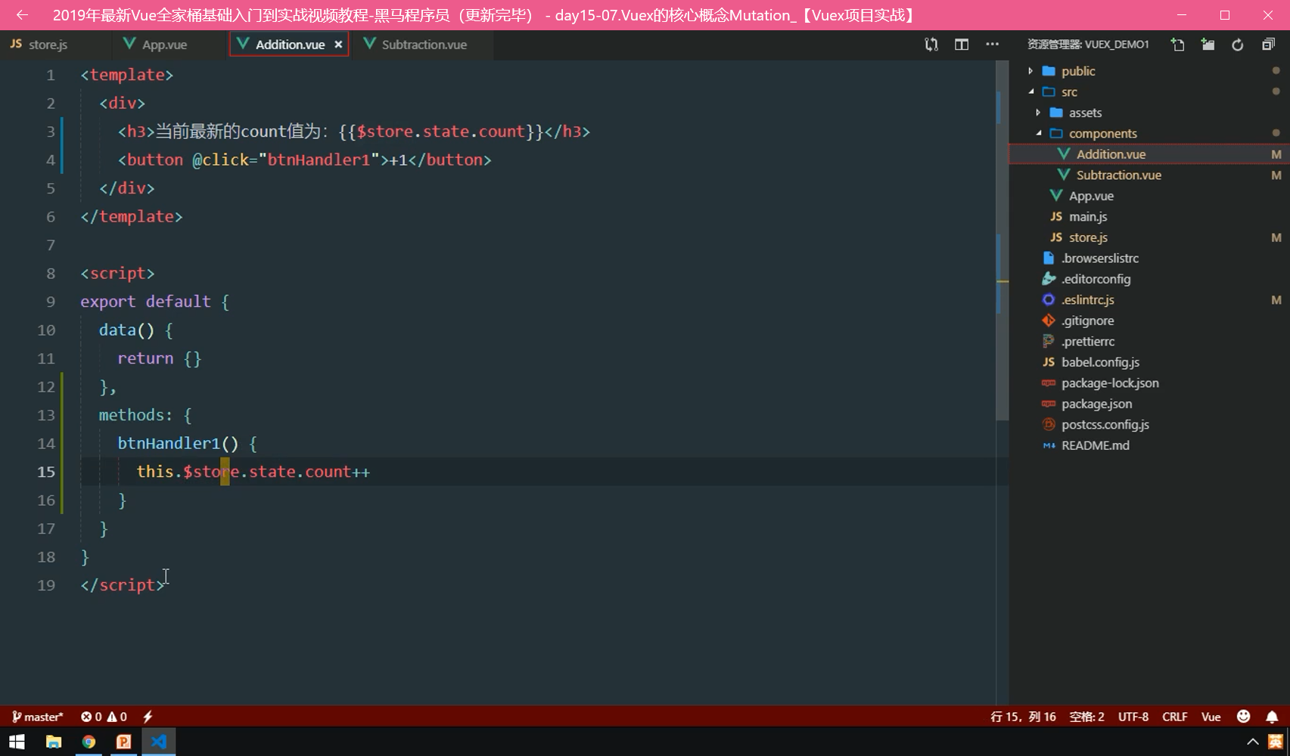
Task: Collapse all folders in explorer
Action: (x=1269, y=45)
